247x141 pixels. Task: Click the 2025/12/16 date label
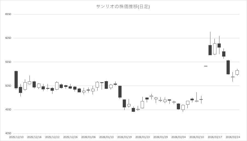(x=34, y=137)
